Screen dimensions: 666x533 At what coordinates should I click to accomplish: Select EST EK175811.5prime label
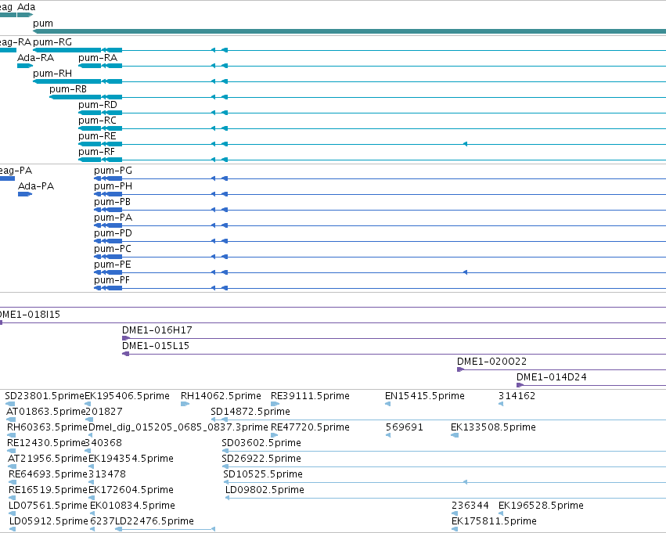pyautogui.click(x=494, y=521)
